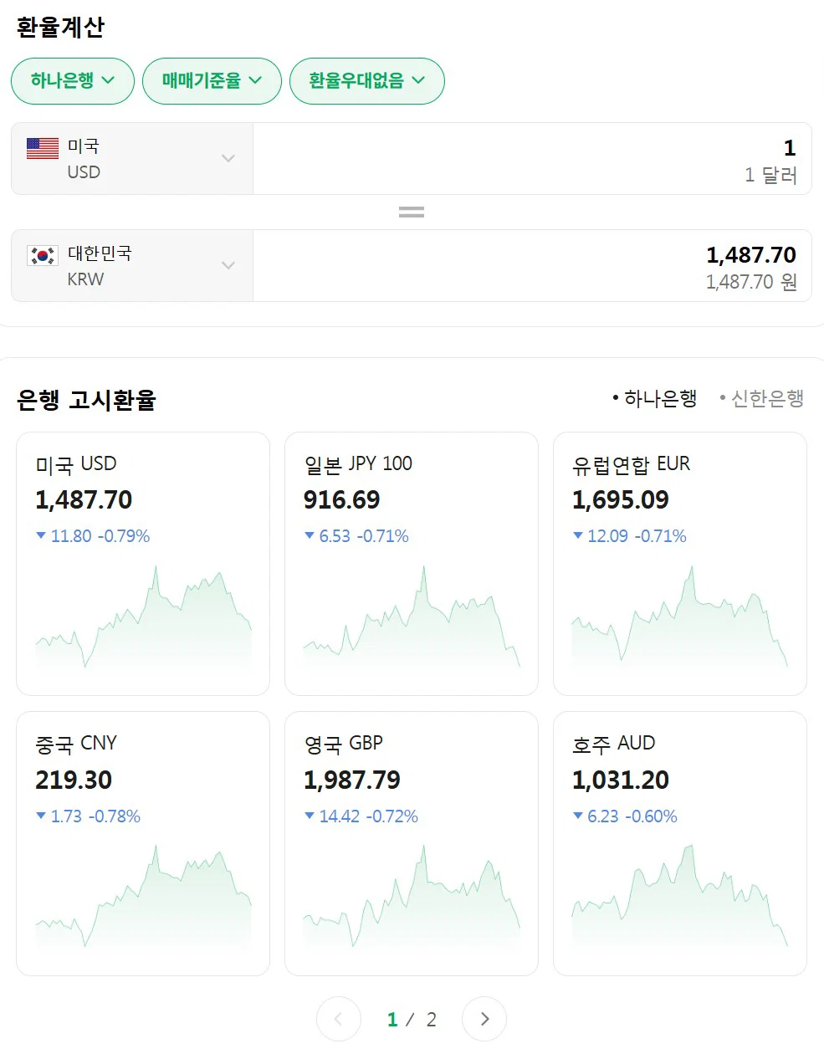The width and height of the screenshot is (824, 1054).
Task: Select the 하나은행 rate source tab
Action: (655, 399)
